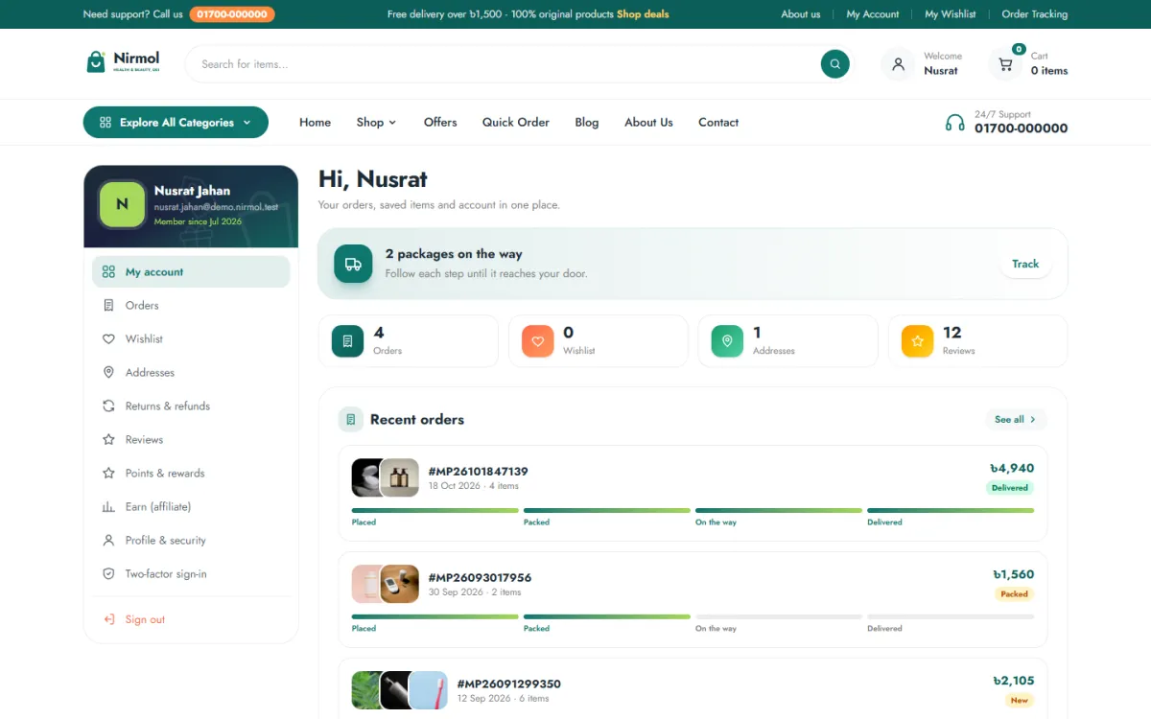The image size is (1151, 719).
Task: Open the Offers menu item
Action: pyautogui.click(x=440, y=122)
